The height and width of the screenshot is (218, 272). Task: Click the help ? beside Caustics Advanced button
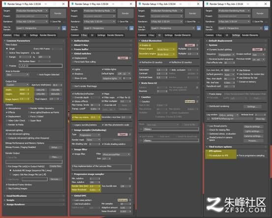197,102
